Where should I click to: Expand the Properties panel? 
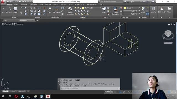[125, 17]
